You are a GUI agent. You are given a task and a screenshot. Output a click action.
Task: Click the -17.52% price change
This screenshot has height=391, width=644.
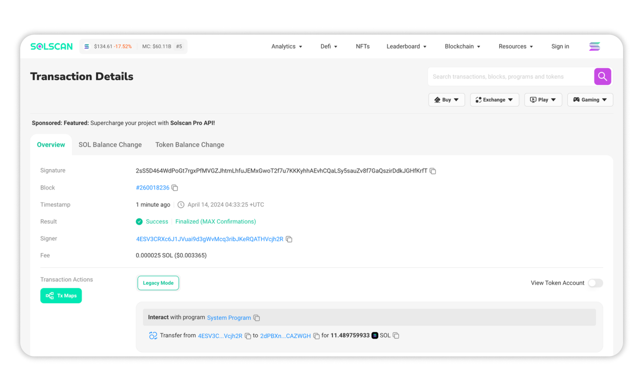(x=123, y=47)
